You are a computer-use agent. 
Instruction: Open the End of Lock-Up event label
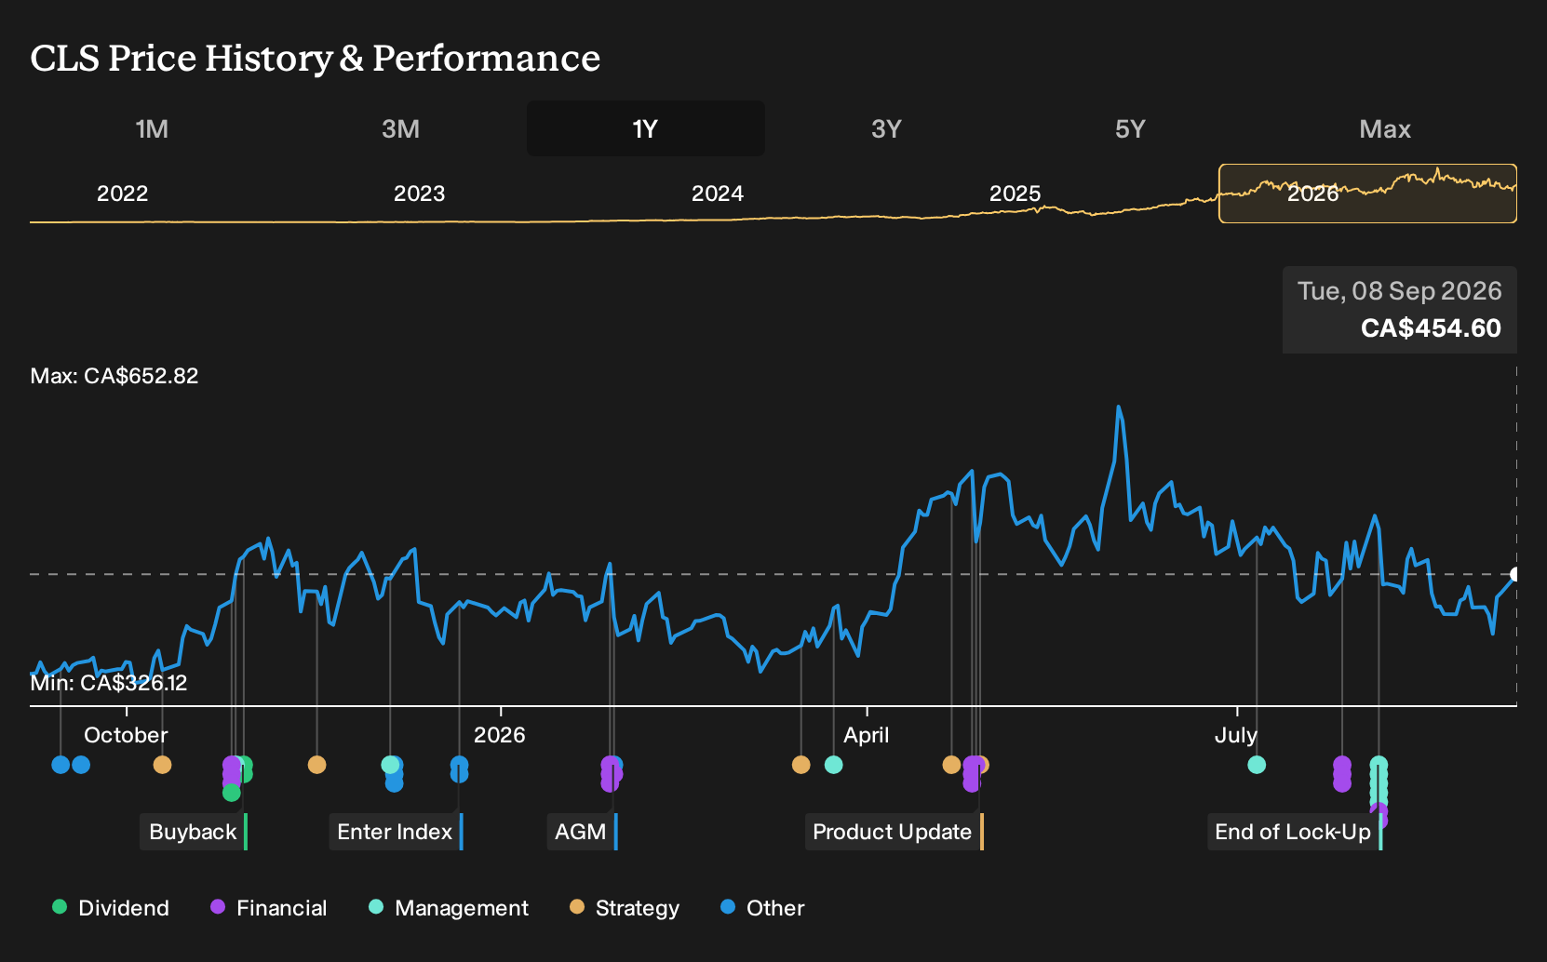pyautogui.click(x=1295, y=832)
